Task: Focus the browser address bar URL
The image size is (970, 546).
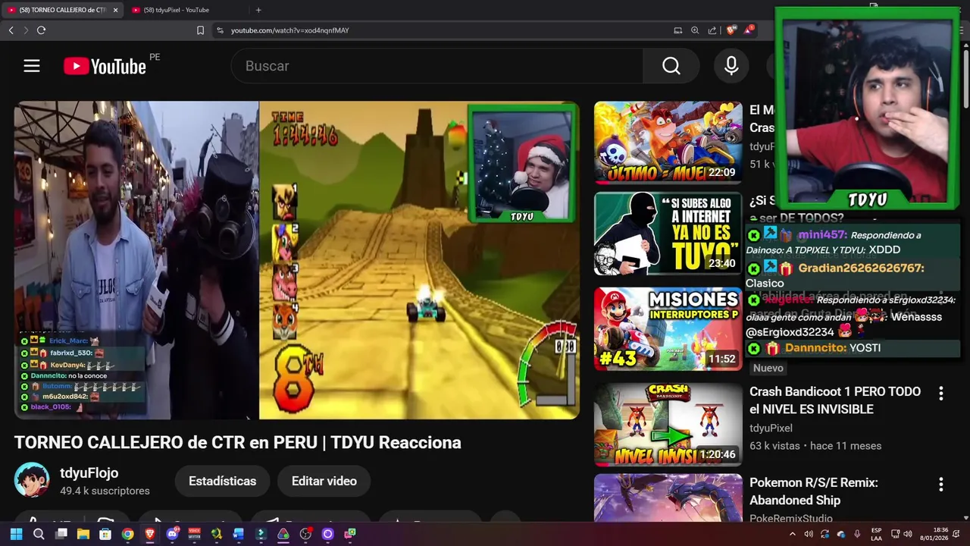Action: [290, 30]
